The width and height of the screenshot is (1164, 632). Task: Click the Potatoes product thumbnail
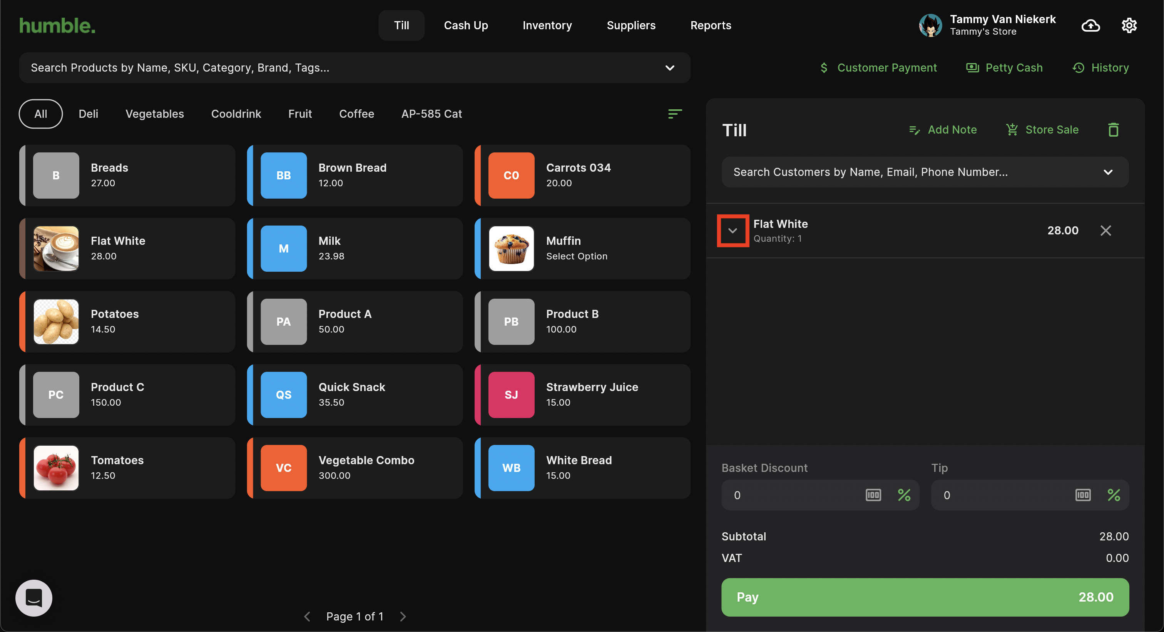pyautogui.click(x=56, y=322)
